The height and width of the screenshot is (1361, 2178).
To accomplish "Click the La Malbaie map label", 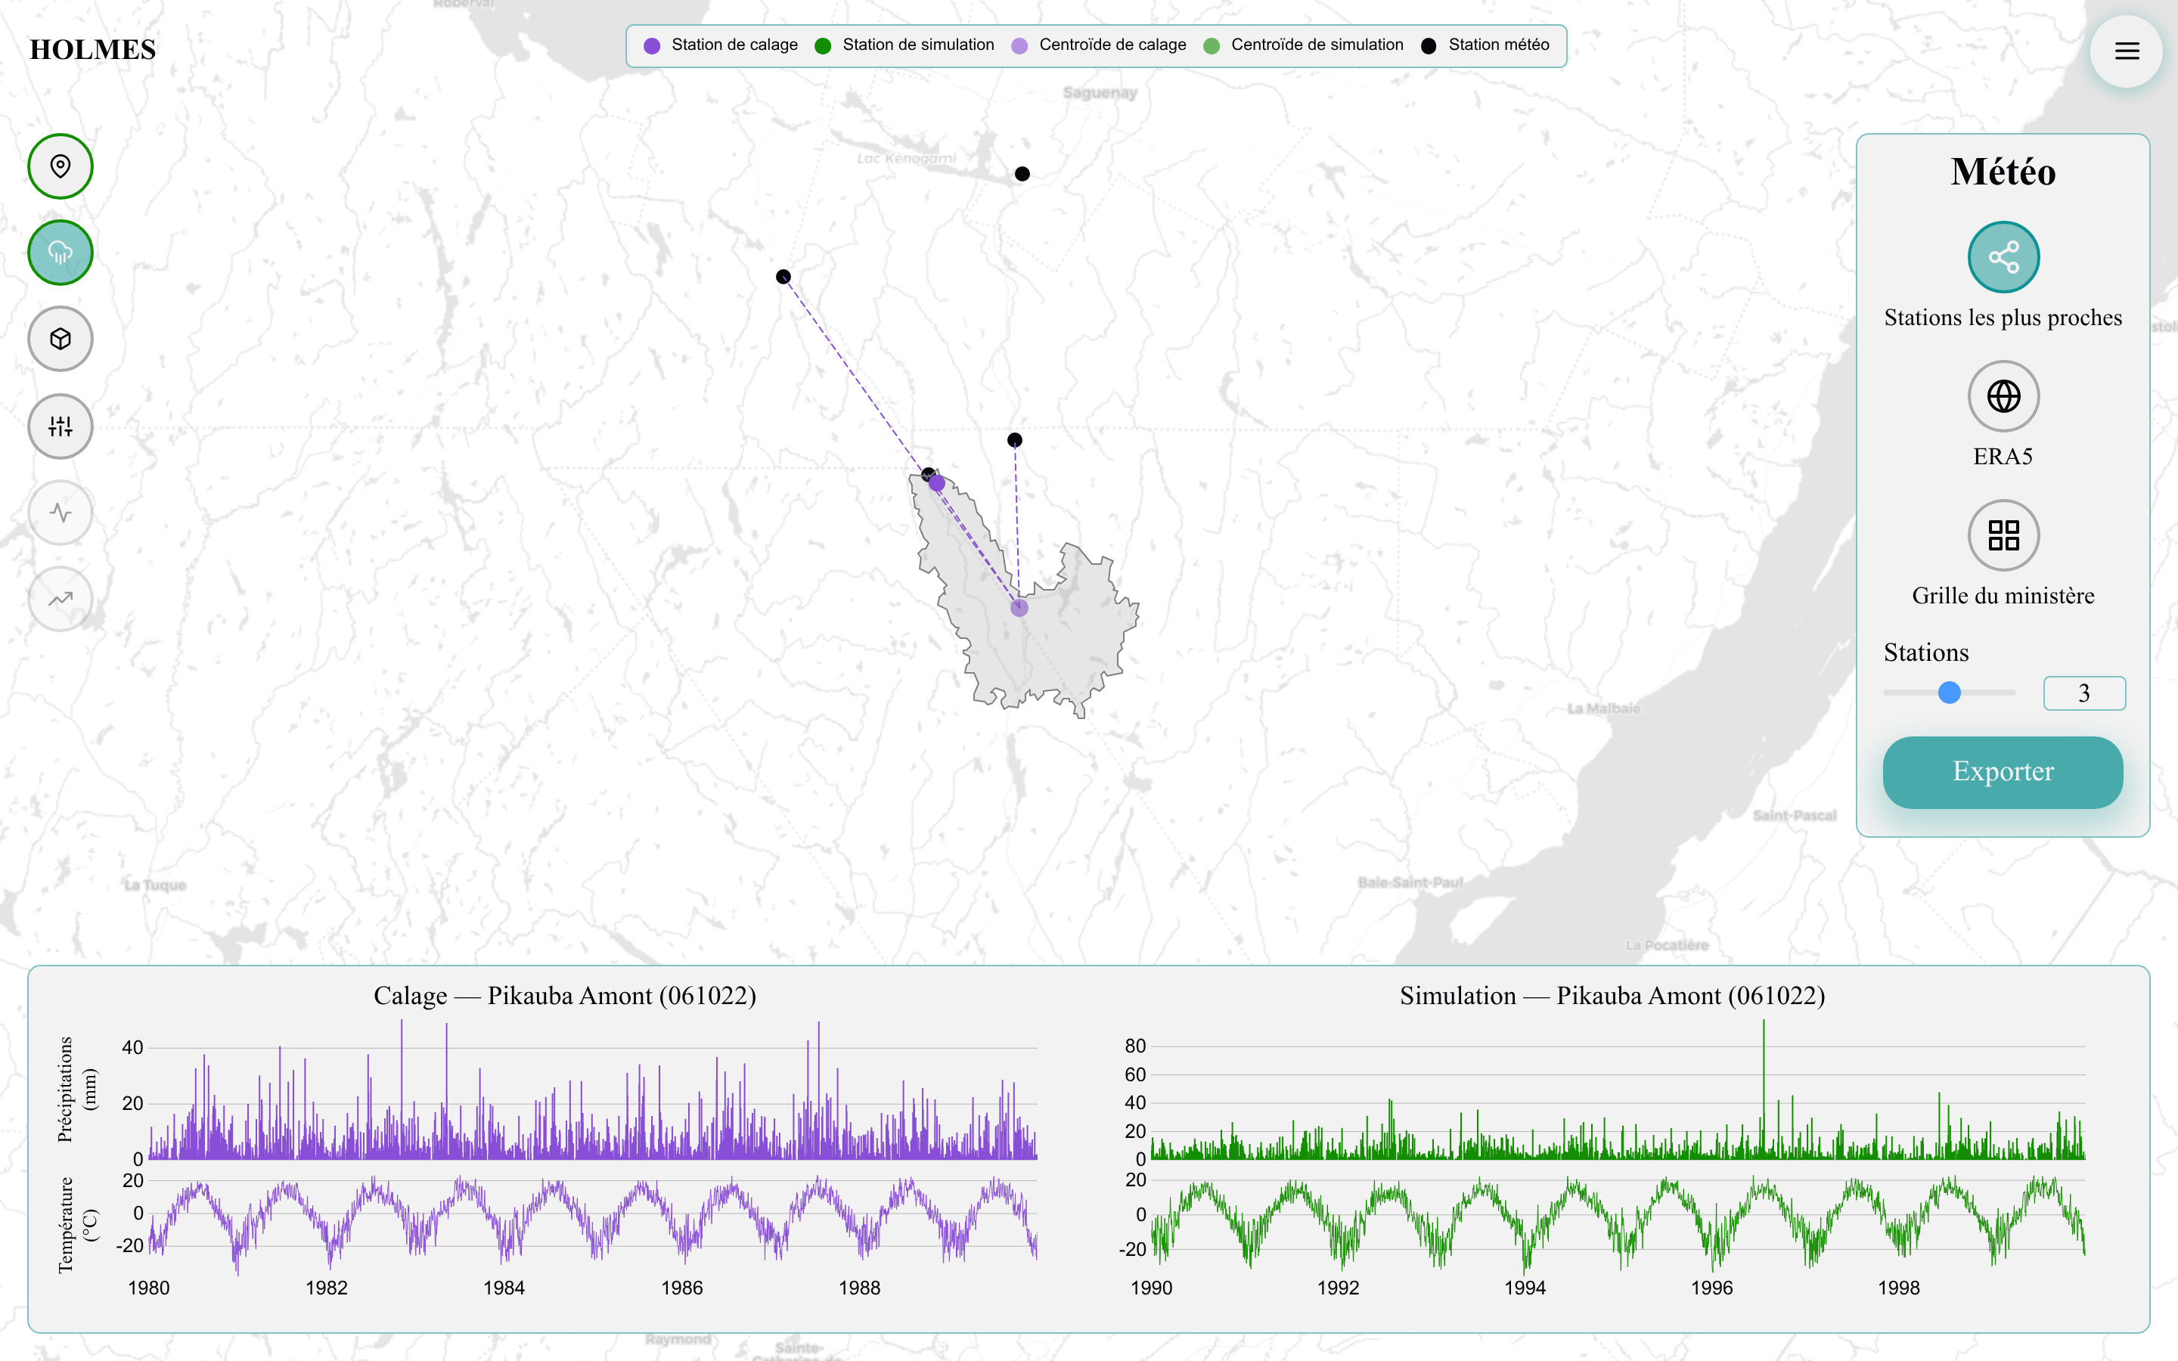I will pyautogui.click(x=1603, y=708).
